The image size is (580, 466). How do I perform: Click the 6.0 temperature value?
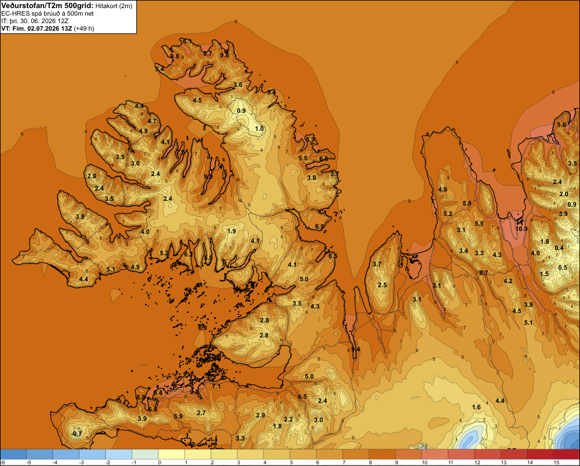pos(323,159)
